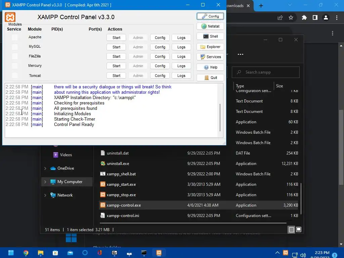
Task: Open XAMPP Help
Action: 210,67
